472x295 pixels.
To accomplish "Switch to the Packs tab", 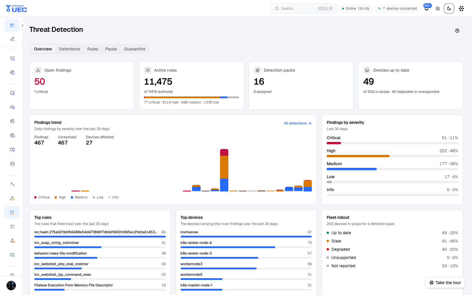I will click(111, 49).
